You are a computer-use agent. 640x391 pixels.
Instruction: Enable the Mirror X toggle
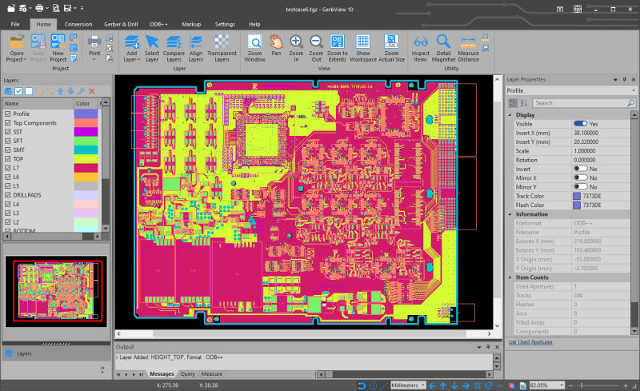(580, 178)
